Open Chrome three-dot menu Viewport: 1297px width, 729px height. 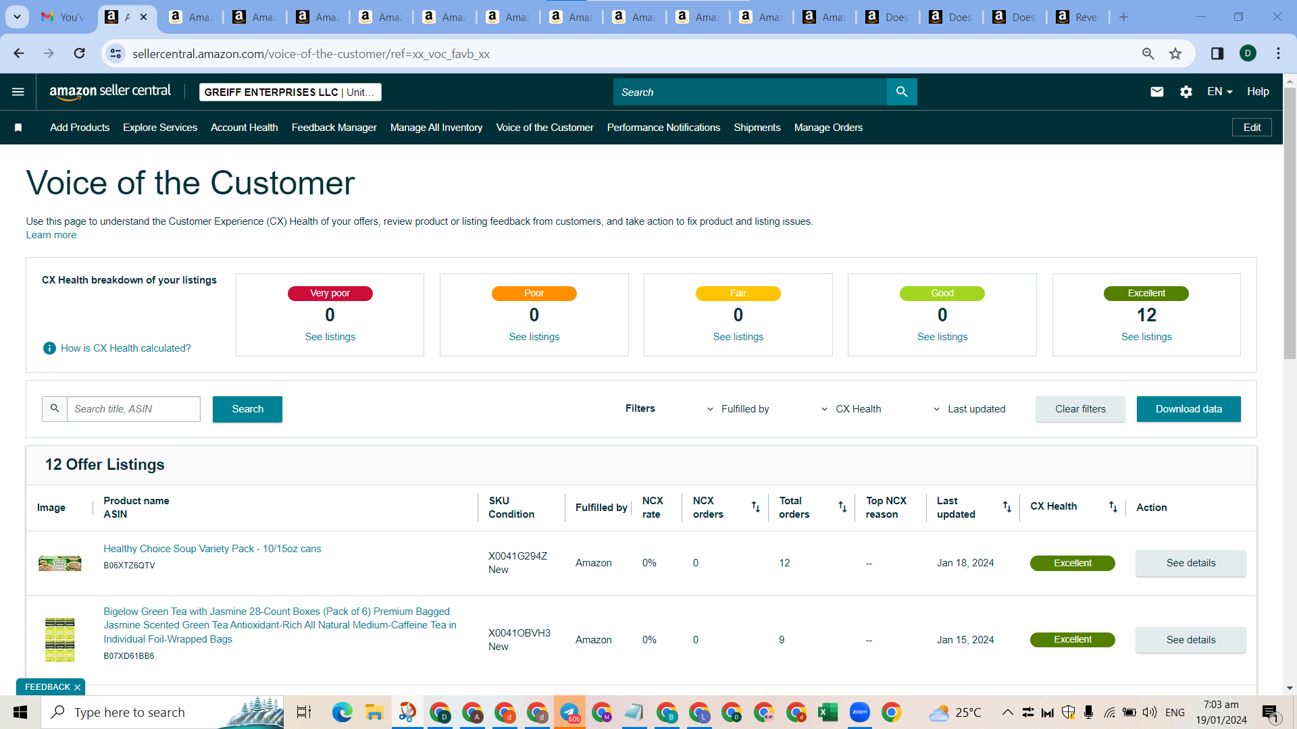[x=1278, y=53]
